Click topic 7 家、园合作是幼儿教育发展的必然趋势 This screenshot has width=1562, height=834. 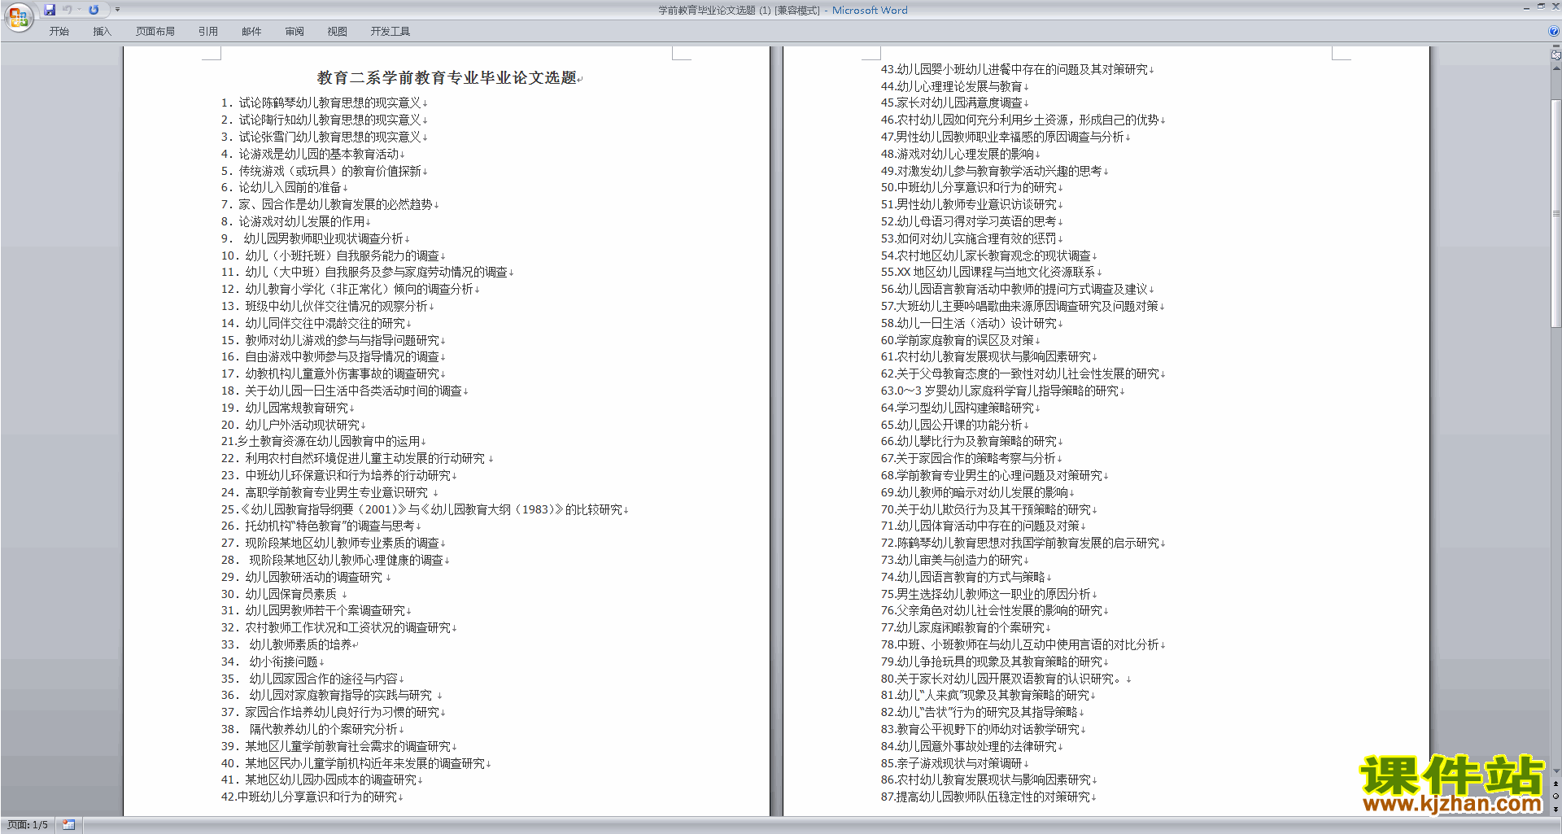[x=327, y=204]
